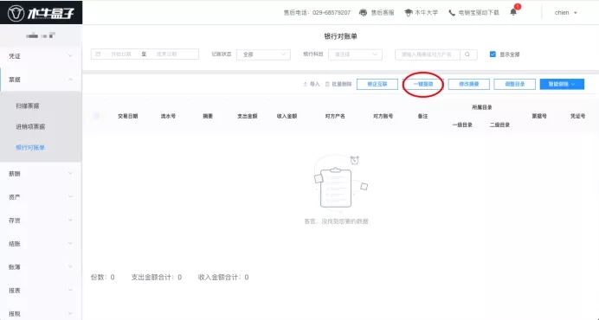
Task: Click the 备注 column header
Action: point(423,116)
